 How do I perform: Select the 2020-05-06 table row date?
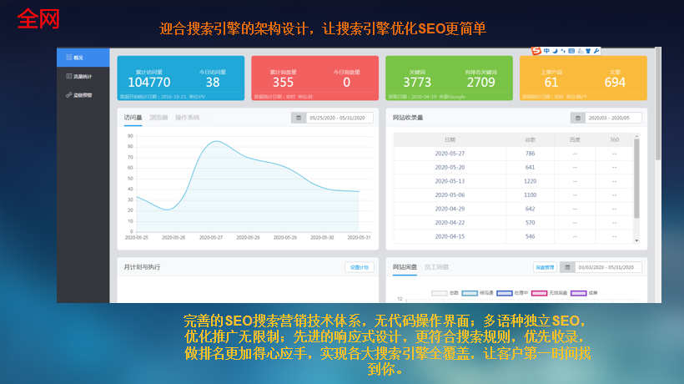450,195
